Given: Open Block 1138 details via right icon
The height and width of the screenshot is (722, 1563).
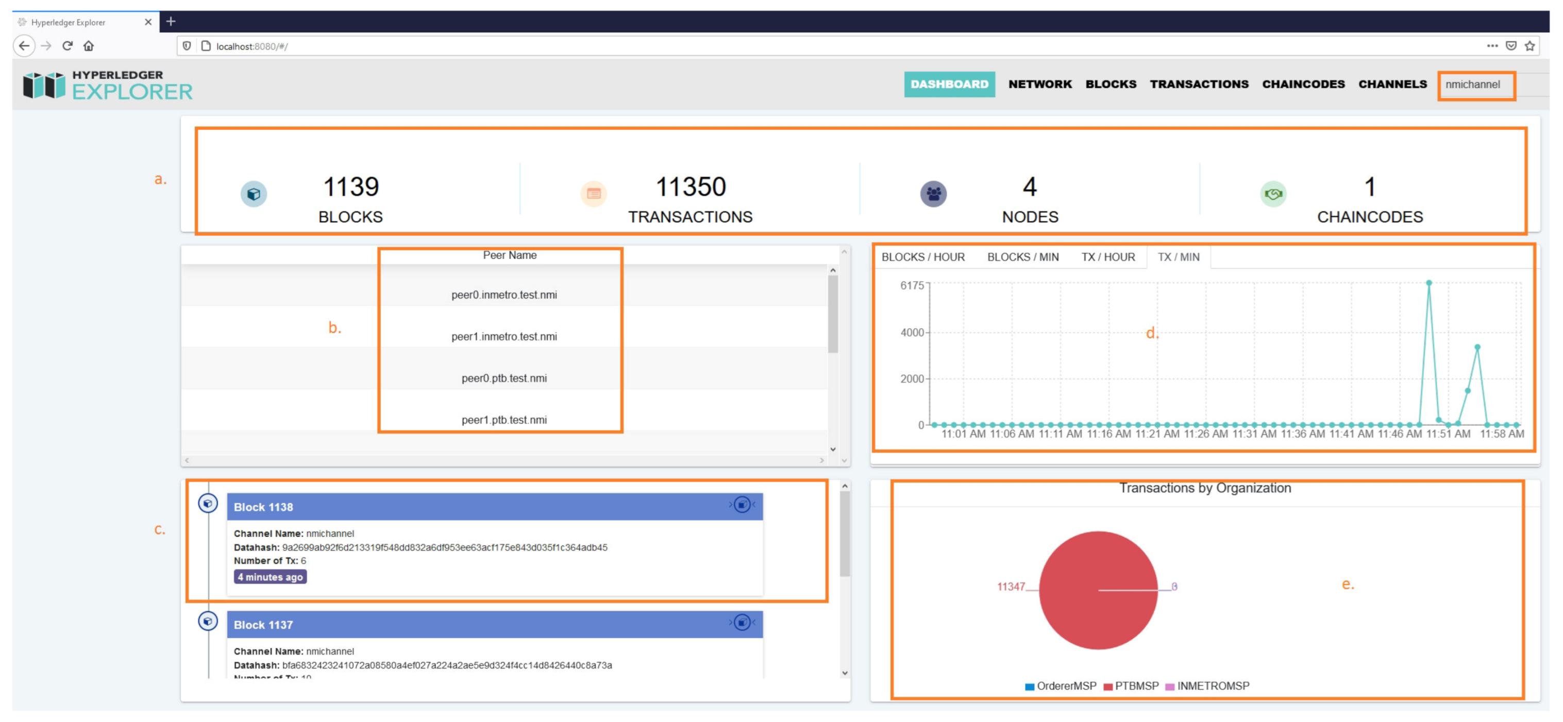Looking at the screenshot, I should pyautogui.click(x=742, y=505).
